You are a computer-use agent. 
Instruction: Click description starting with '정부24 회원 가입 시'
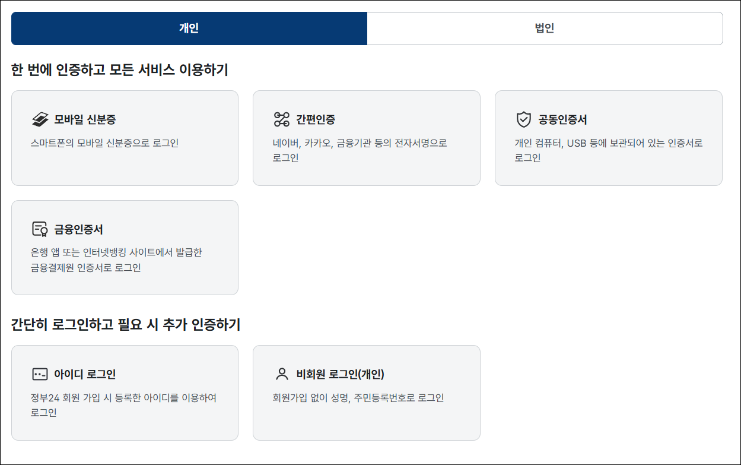123,405
